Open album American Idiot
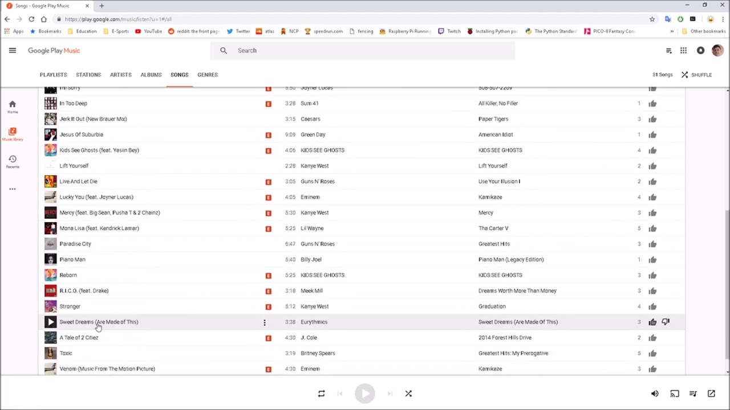 click(x=496, y=134)
